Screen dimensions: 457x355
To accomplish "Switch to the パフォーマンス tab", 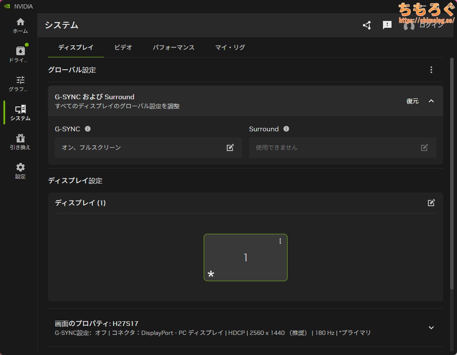I will click(174, 47).
